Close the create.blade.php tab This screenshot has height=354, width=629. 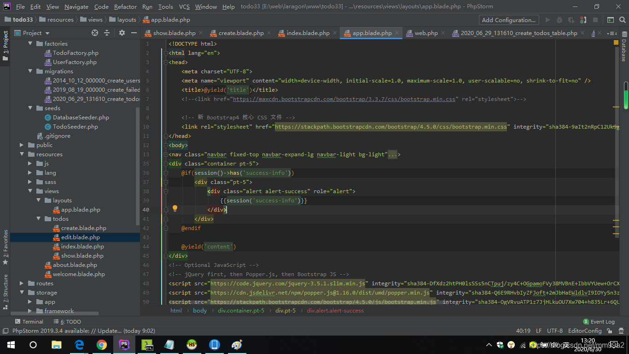[269, 33]
